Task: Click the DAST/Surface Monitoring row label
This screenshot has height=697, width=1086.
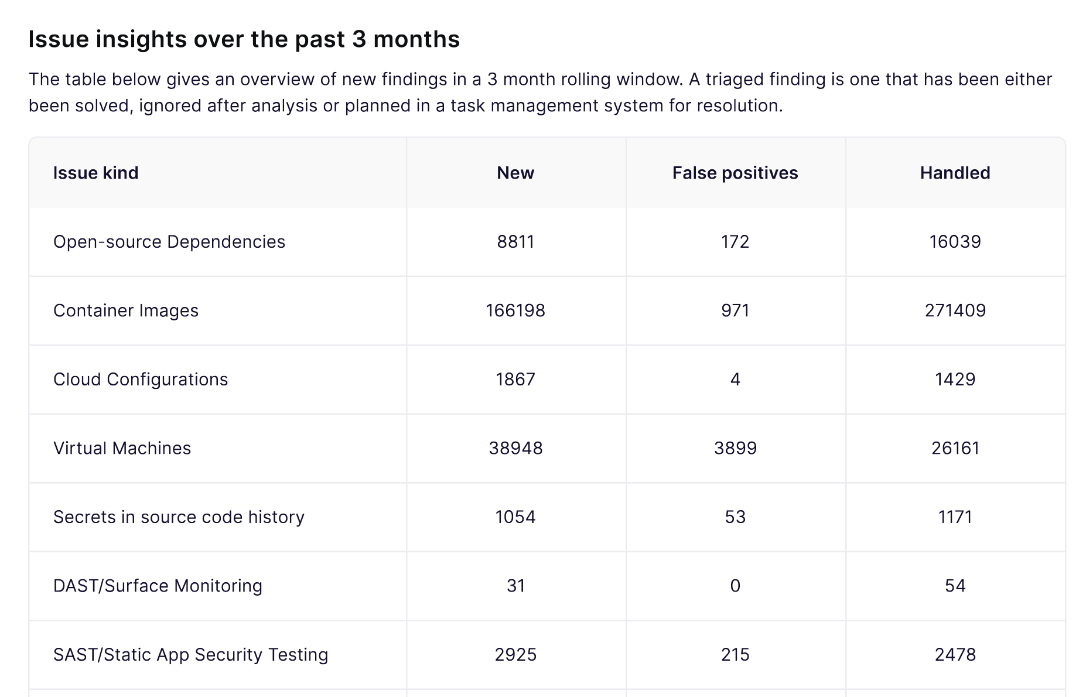Action: [158, 586]
